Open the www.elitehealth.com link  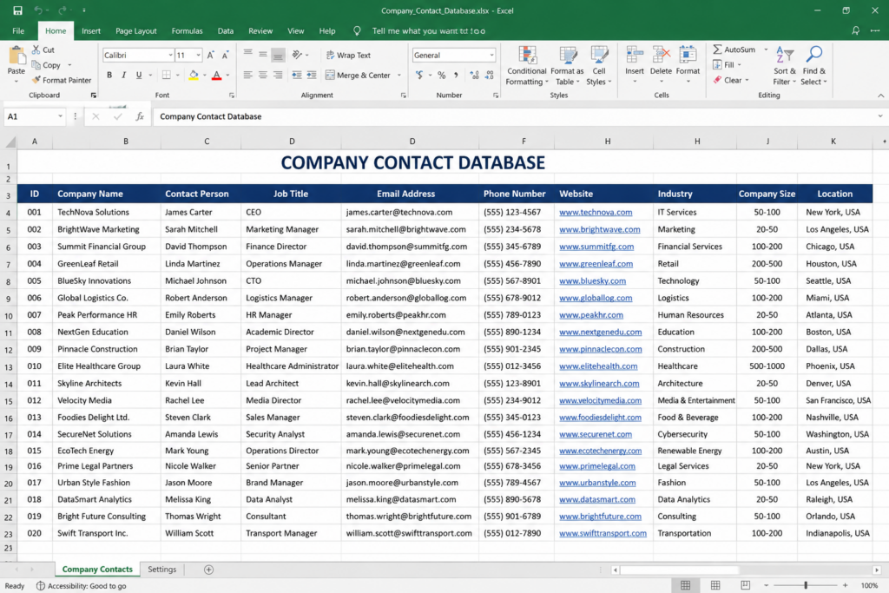coord(598,366)
